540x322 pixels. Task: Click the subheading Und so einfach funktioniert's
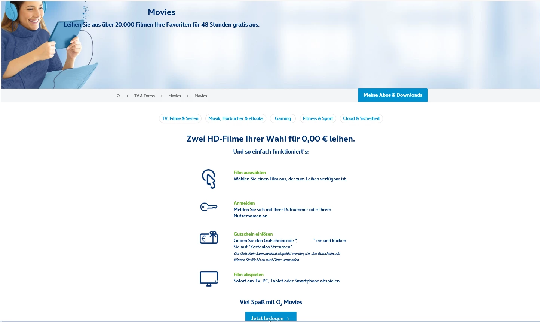[271, 152]
